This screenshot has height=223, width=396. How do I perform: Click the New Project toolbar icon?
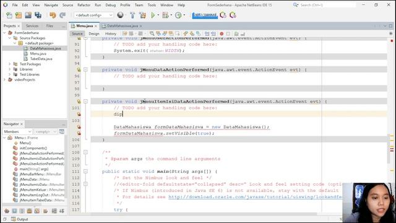[x=19, y=15]
